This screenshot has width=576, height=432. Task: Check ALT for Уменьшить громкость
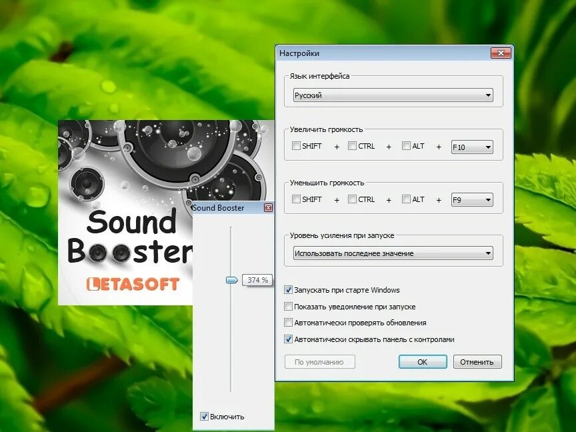pos(406,199)
